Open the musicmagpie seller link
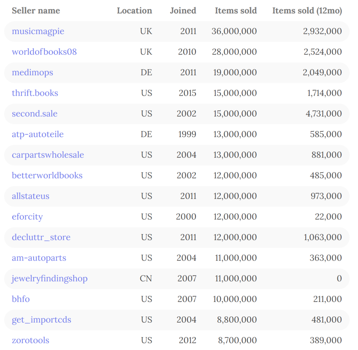 tap(38, 31)
